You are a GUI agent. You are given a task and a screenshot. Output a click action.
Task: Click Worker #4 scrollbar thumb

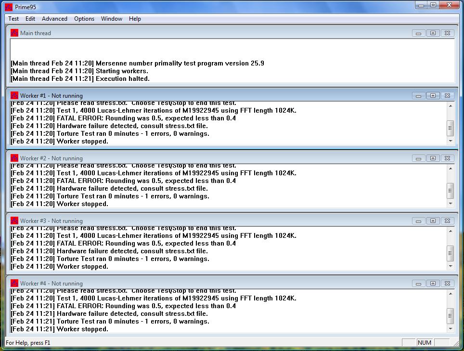(x=451, y=316)
